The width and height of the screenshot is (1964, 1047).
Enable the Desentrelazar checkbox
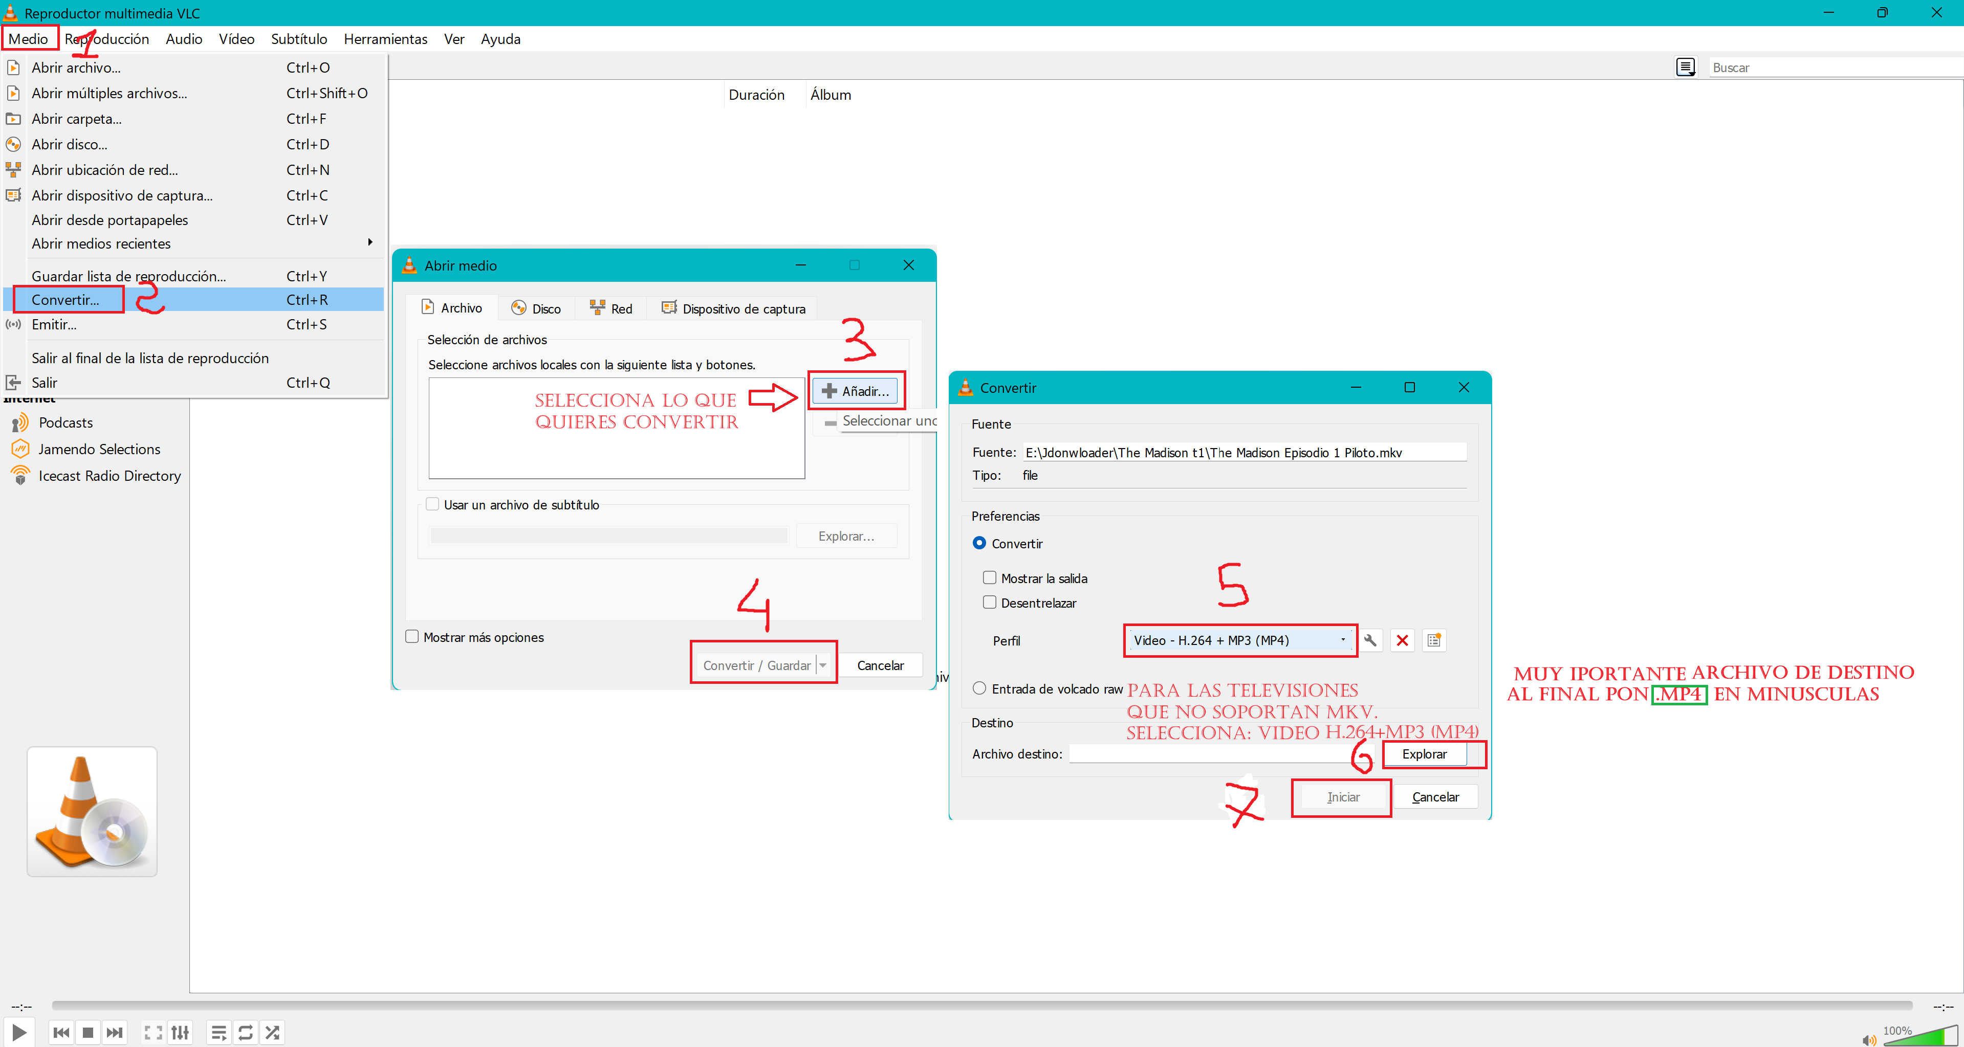coord(990,602)
